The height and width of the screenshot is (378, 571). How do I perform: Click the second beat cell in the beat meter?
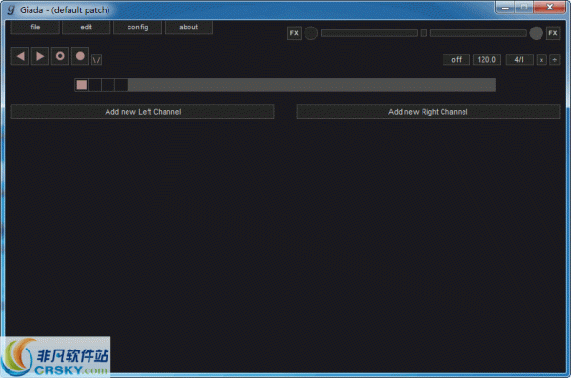(94, 85)
